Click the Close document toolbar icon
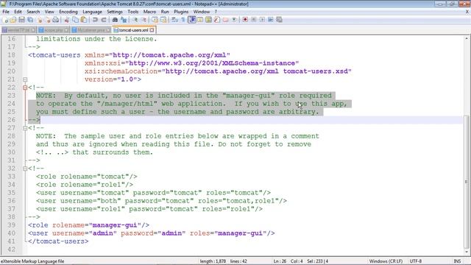 pyautogui.click(x=40, y=20)
